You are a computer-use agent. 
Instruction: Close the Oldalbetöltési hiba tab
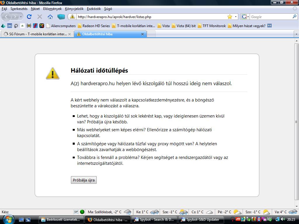[142, 34]
